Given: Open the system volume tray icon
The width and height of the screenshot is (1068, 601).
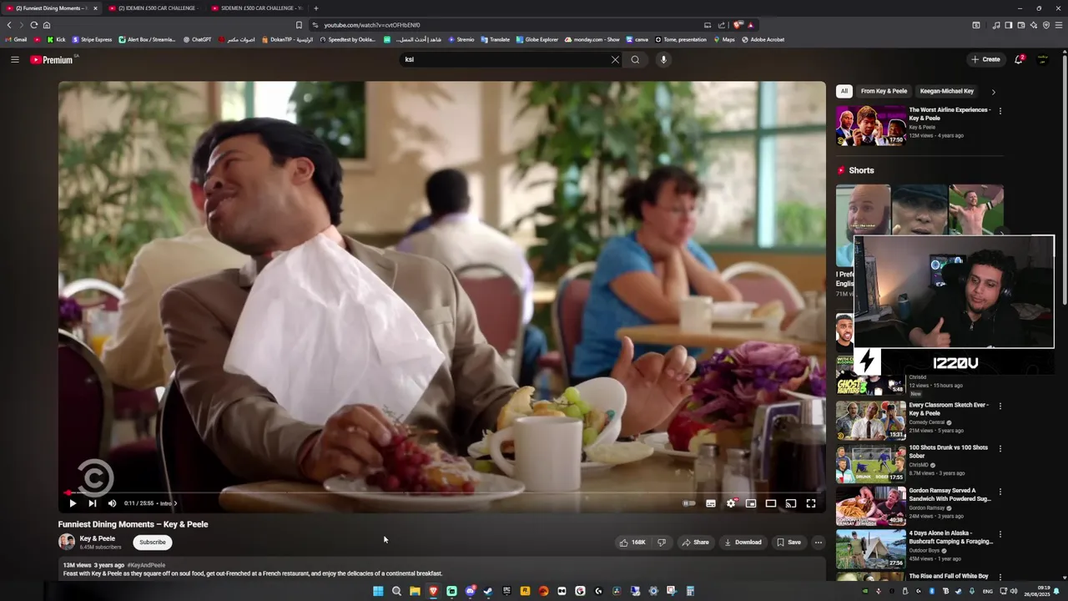Looking at the screenshot, I should click(x=1014, y=591).
